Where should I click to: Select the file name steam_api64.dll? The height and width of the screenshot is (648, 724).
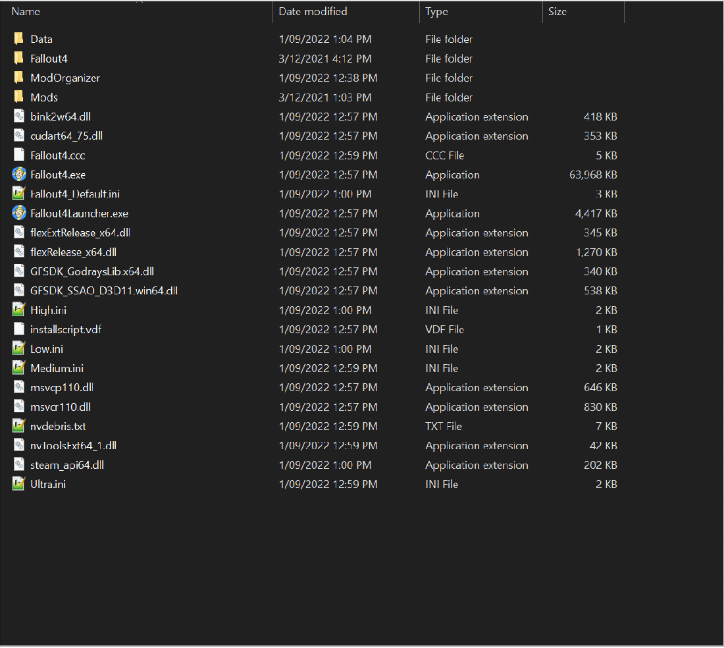coord(67,466)
